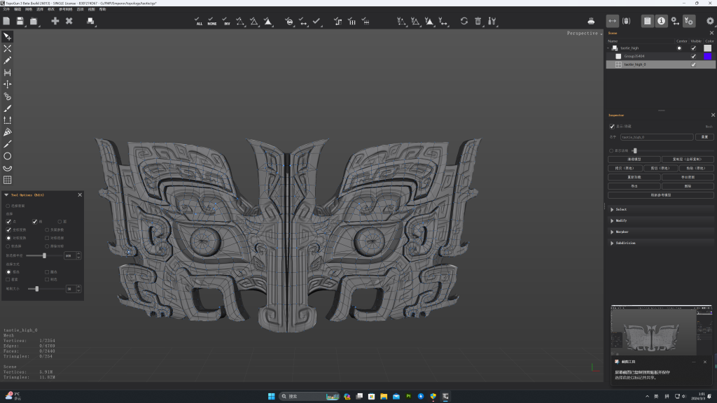The height and width of the screenshot is (403, 717).
Task: Click the double-arrow symmetry icon top right
Action: pyautogui.click(x=612, y=21)
